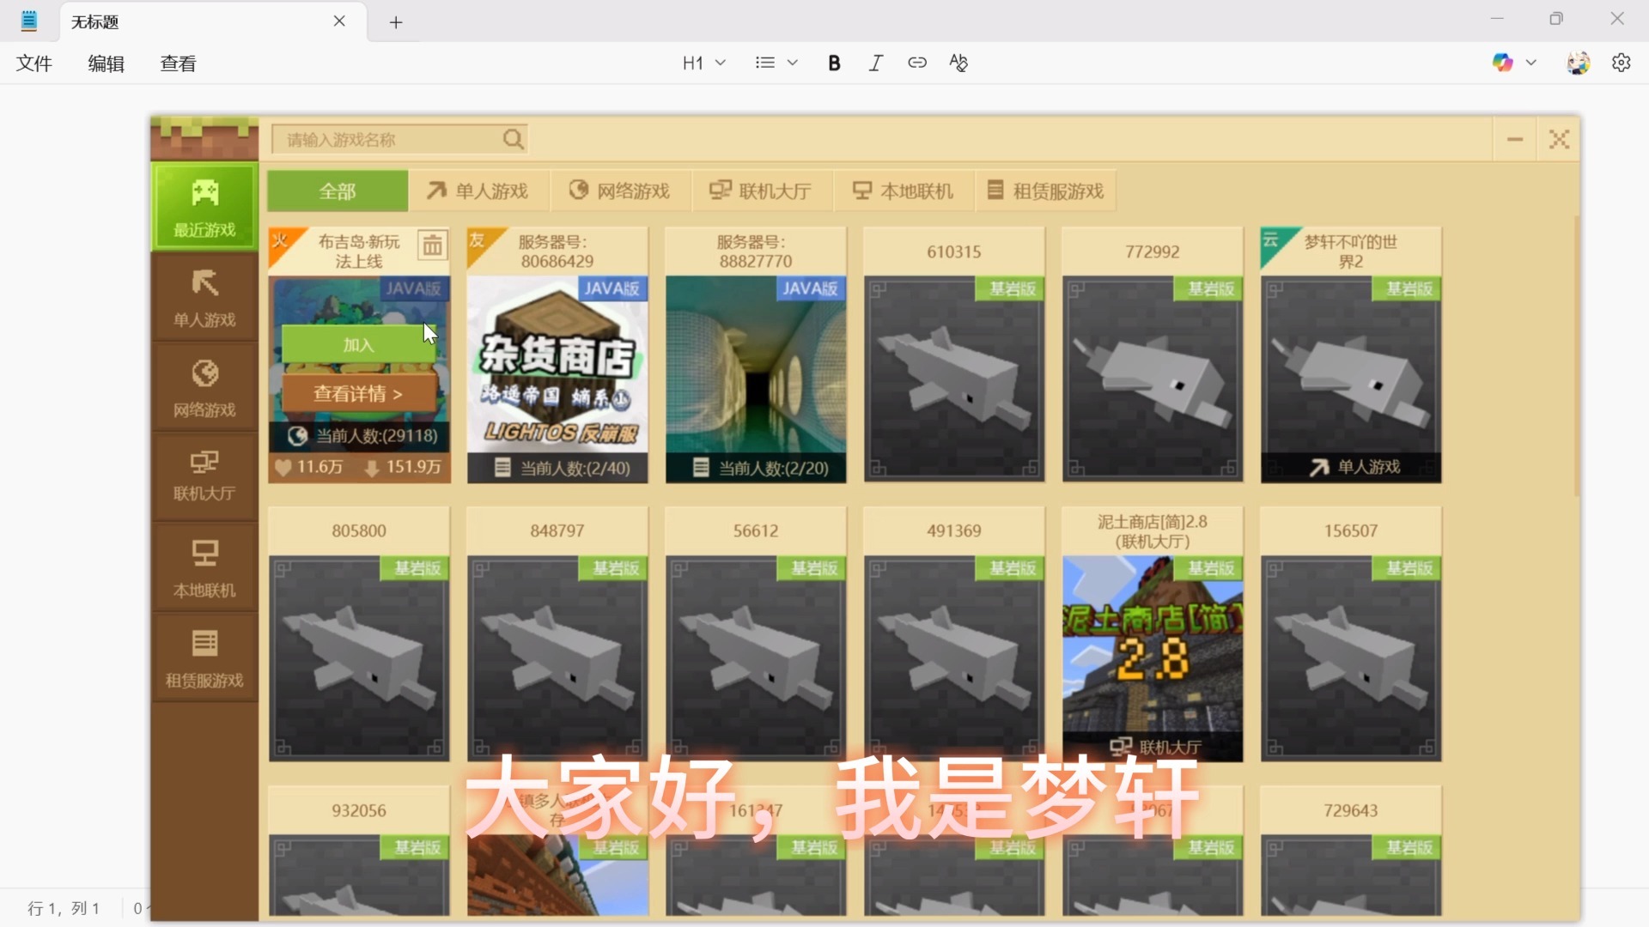Click the 加入 button on 布吉岛 card

pyautogui.click(x=359, y=344)
